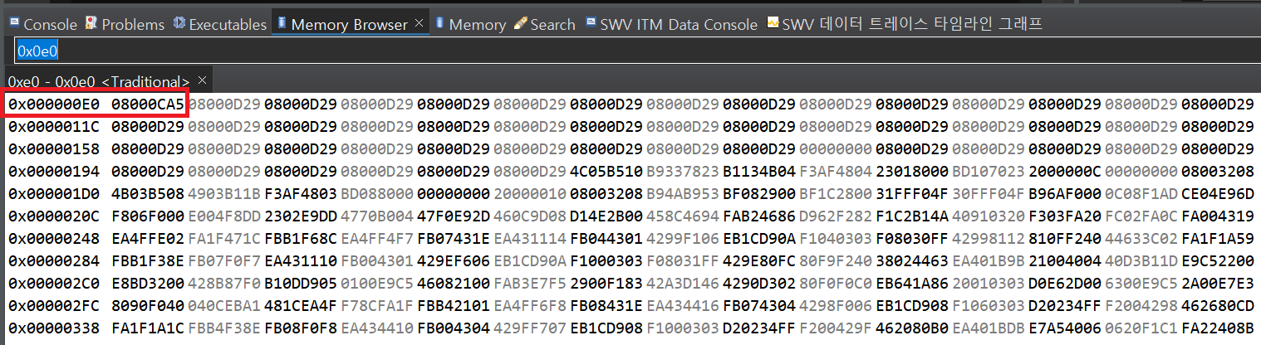The image size is (1261, 345).
Task: Open SWV 데이터 트레이스 타임라인 그래프 tab
Action: pos(905,24)
